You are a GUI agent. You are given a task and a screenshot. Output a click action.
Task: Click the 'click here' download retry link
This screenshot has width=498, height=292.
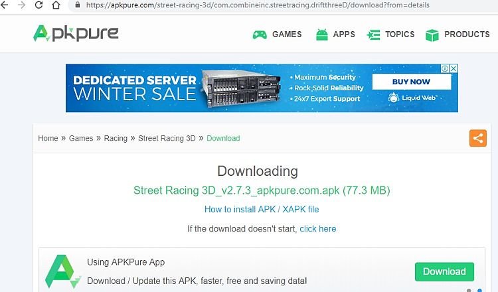pos(318,229)
